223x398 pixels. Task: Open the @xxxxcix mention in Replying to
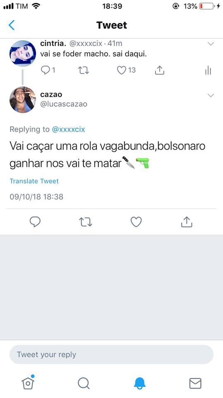pyautogui.click(x=68, y=129)
